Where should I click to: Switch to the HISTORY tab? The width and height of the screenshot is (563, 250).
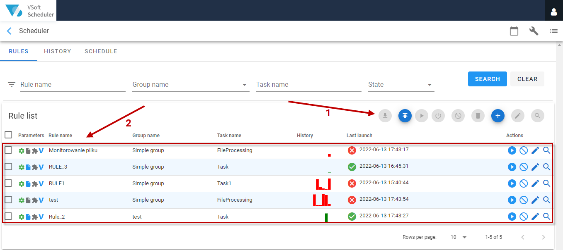(x=58, y=52)
